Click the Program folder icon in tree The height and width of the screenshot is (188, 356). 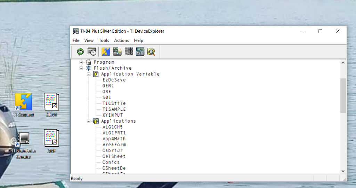click(x=89, y=62)
